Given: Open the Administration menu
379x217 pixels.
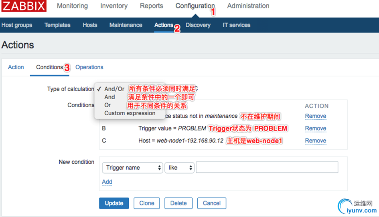Looking at the screenshot, I should point(248,6).
